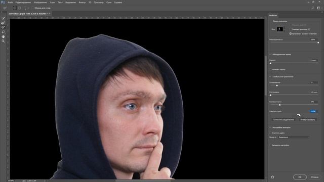This screenshot has width=324, height=182.
Task: Select the Zoom magnifier tool
Action: click(x=3, y=41)
